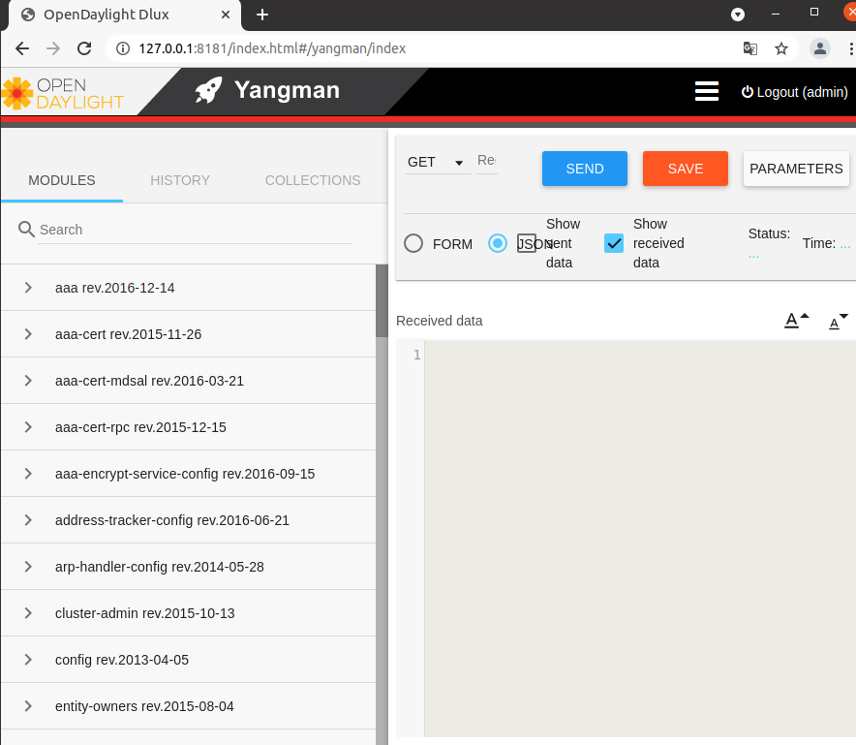856x745 pixels.
Task: Switch to the COLLECTIONS tab
Action: point(312,180)
